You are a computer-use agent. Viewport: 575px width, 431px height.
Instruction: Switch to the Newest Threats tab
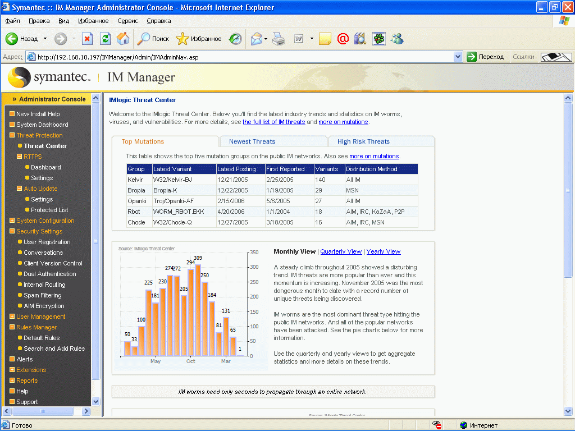pos(252,141)
